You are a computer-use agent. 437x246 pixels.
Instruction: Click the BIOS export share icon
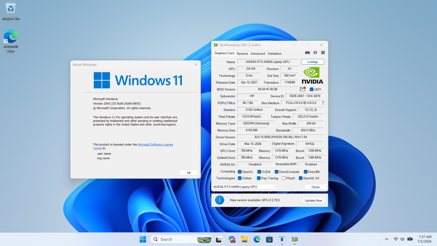(303, 89)
